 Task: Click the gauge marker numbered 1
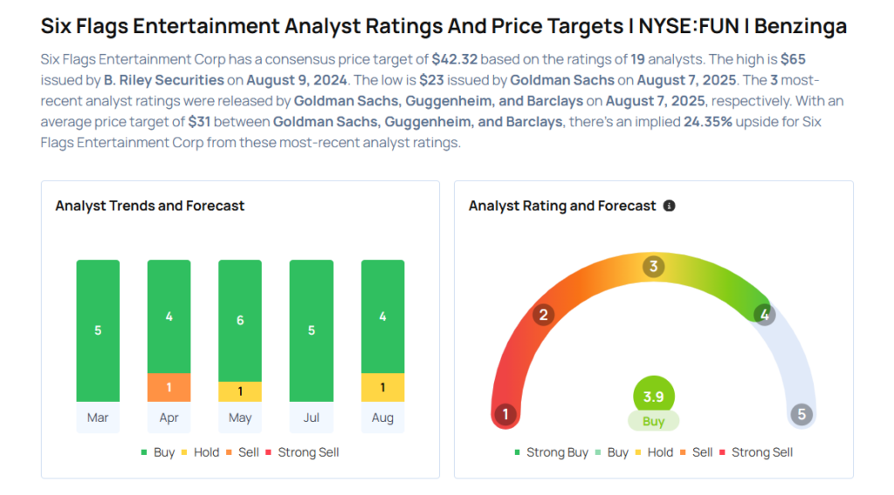point(505,414)
